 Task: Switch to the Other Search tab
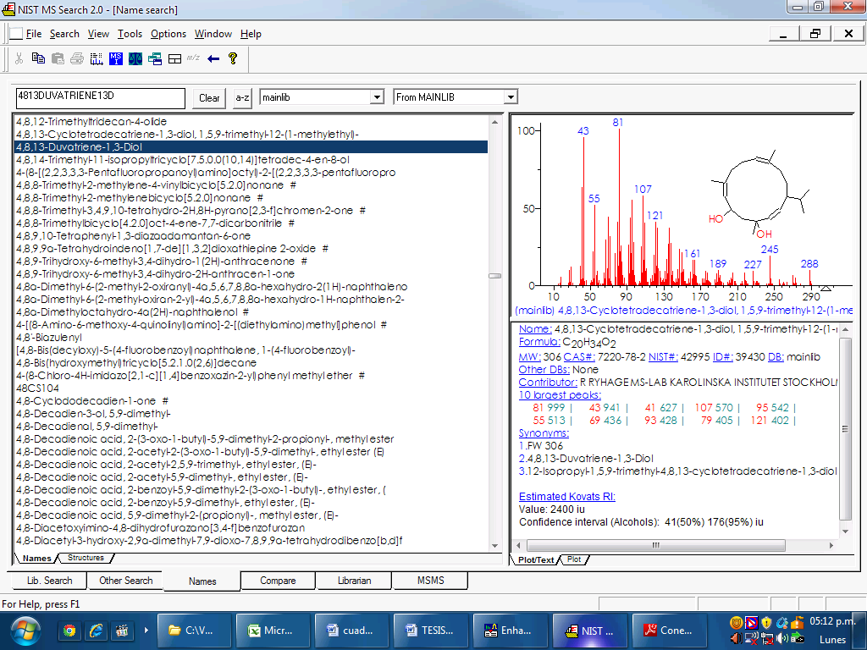(125, 581)
